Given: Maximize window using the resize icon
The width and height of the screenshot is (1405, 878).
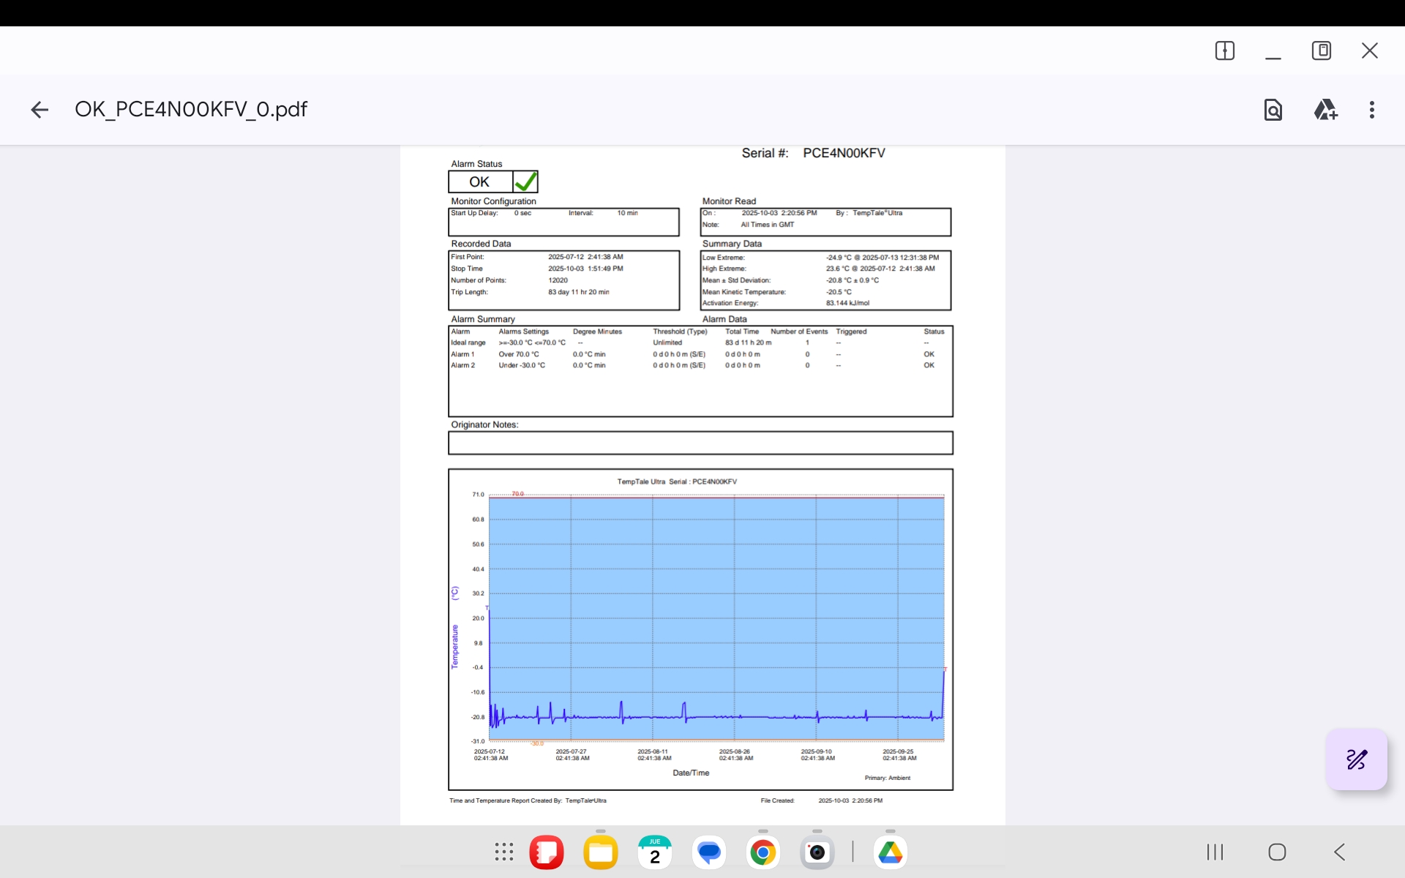Looking at the screenshot, I should (1321, 50).
